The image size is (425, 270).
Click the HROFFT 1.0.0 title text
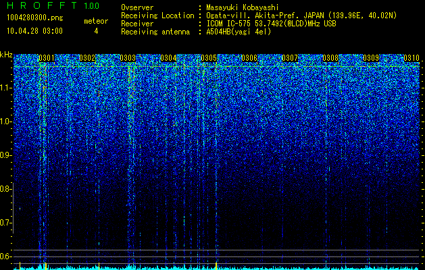pyautogui.click(x=53, y=5)
